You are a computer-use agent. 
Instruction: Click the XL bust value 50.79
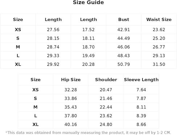tap(124, 64)
